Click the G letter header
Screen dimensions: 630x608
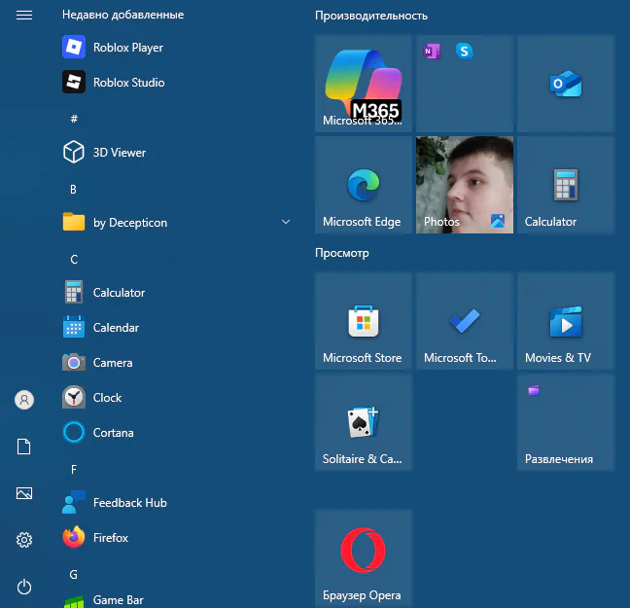[x=74, y=574]
